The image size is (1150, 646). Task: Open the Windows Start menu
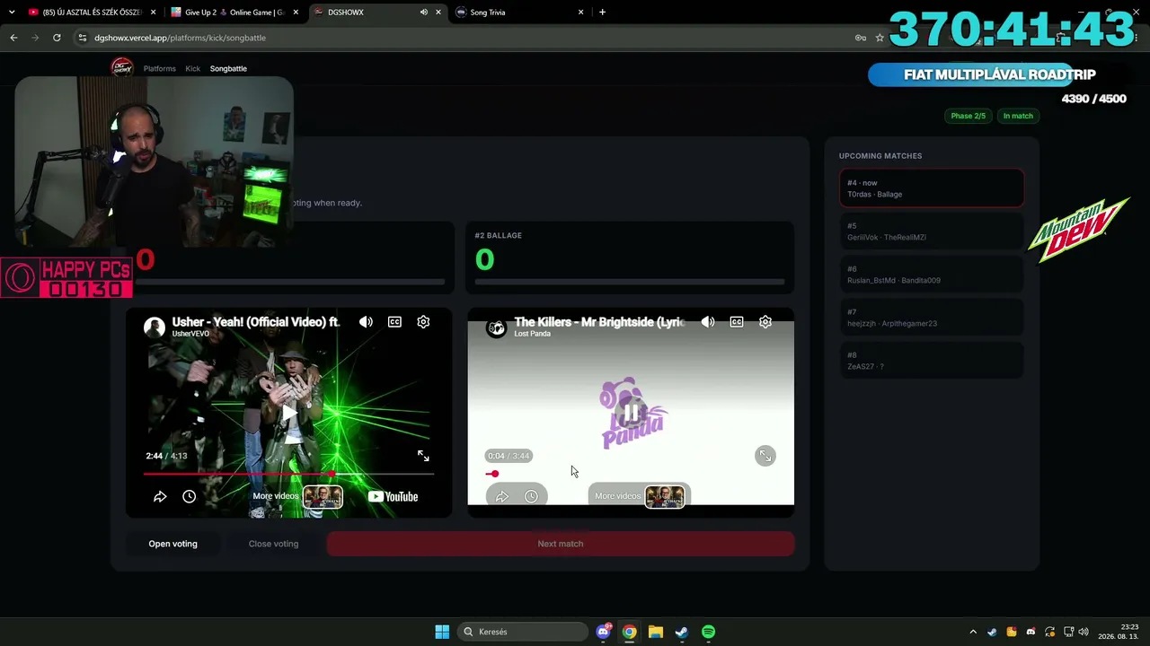[x=442, y=632]
